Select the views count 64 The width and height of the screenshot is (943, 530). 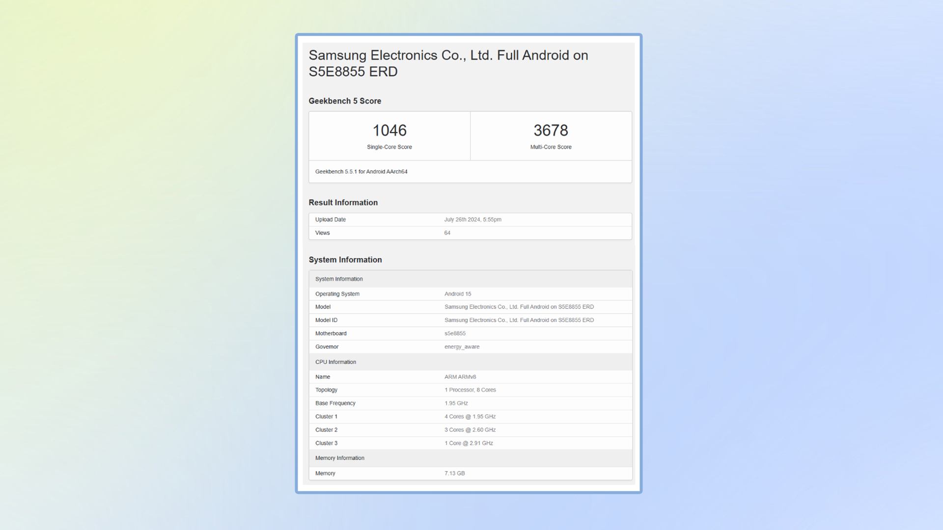pos(447,233)
